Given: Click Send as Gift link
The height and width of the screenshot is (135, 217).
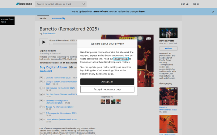Looking at the screenshot, I should tap(46, 71).
